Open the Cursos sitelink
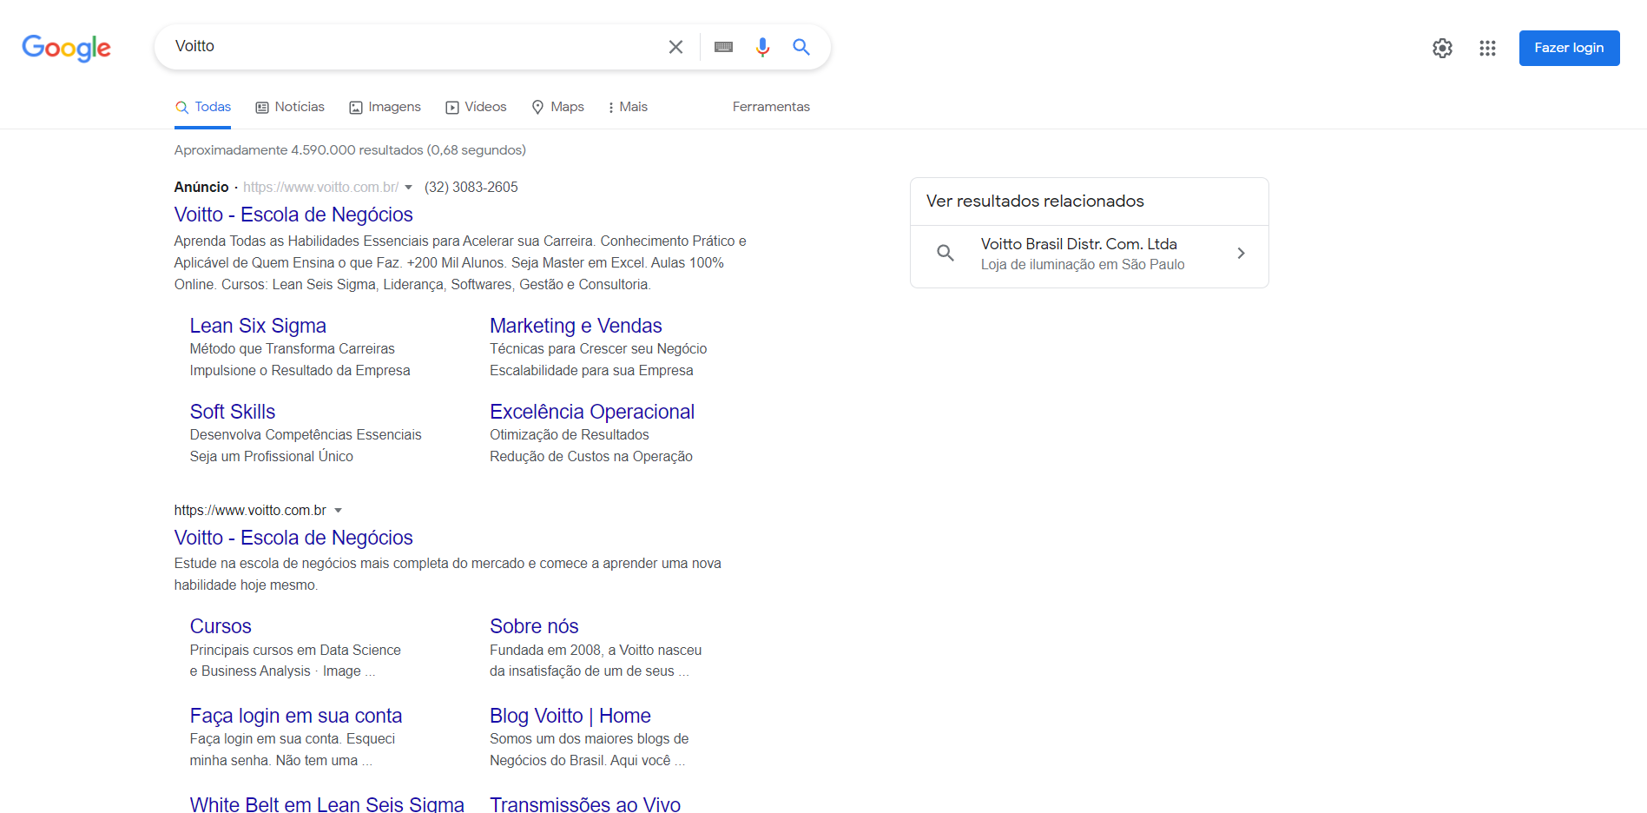 tap(221, 626)
